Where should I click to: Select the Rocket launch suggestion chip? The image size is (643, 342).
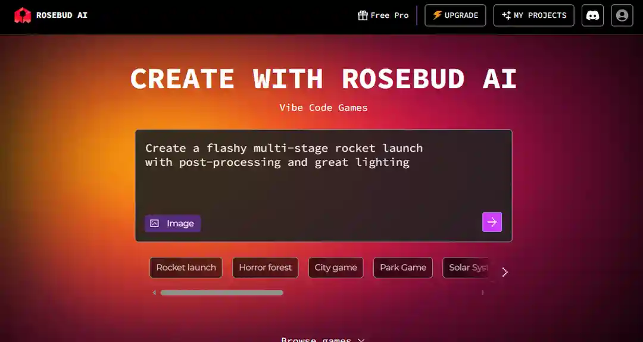[x=186, y=268]
